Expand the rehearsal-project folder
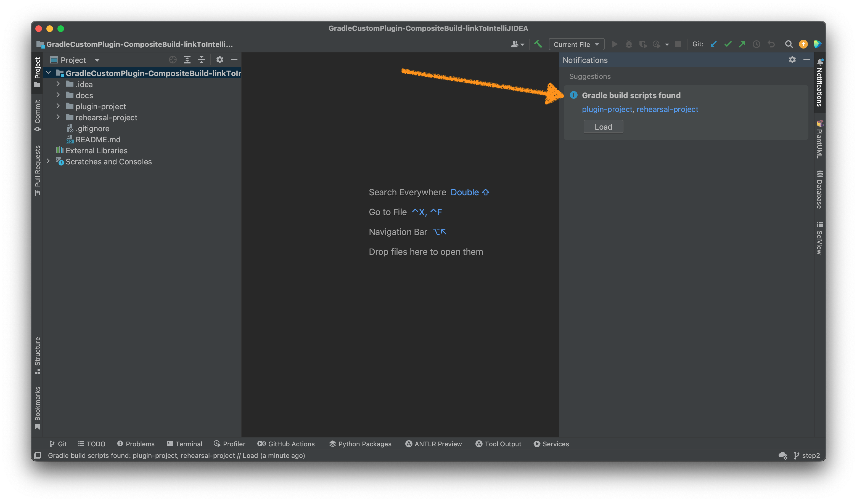The width and height of the screenshot is (857, 502). [58, 117]
